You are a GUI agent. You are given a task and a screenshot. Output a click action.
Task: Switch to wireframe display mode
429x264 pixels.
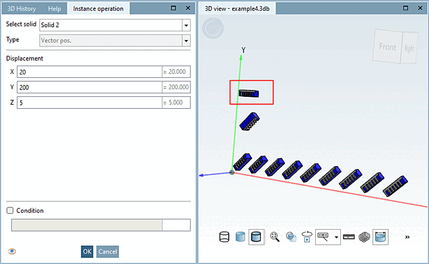click(224, 237)
